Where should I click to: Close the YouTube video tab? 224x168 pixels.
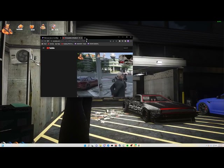(x=82, y=38)
